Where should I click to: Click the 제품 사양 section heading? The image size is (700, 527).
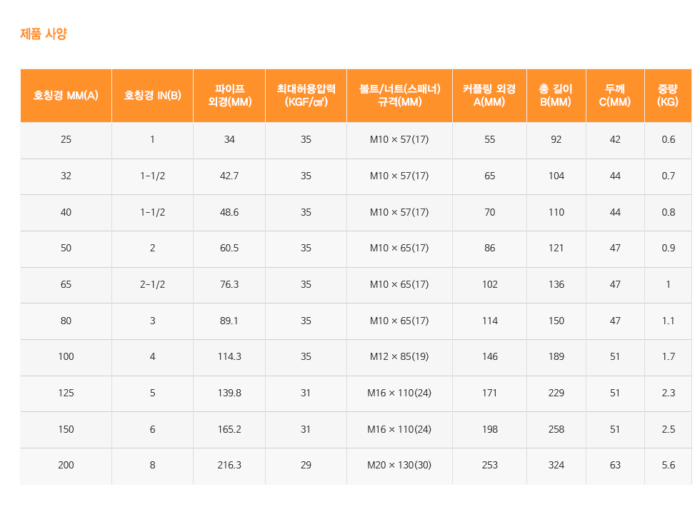tap(44, 34)
